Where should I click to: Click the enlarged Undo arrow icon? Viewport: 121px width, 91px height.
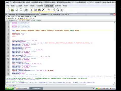(x=49, y=10)
